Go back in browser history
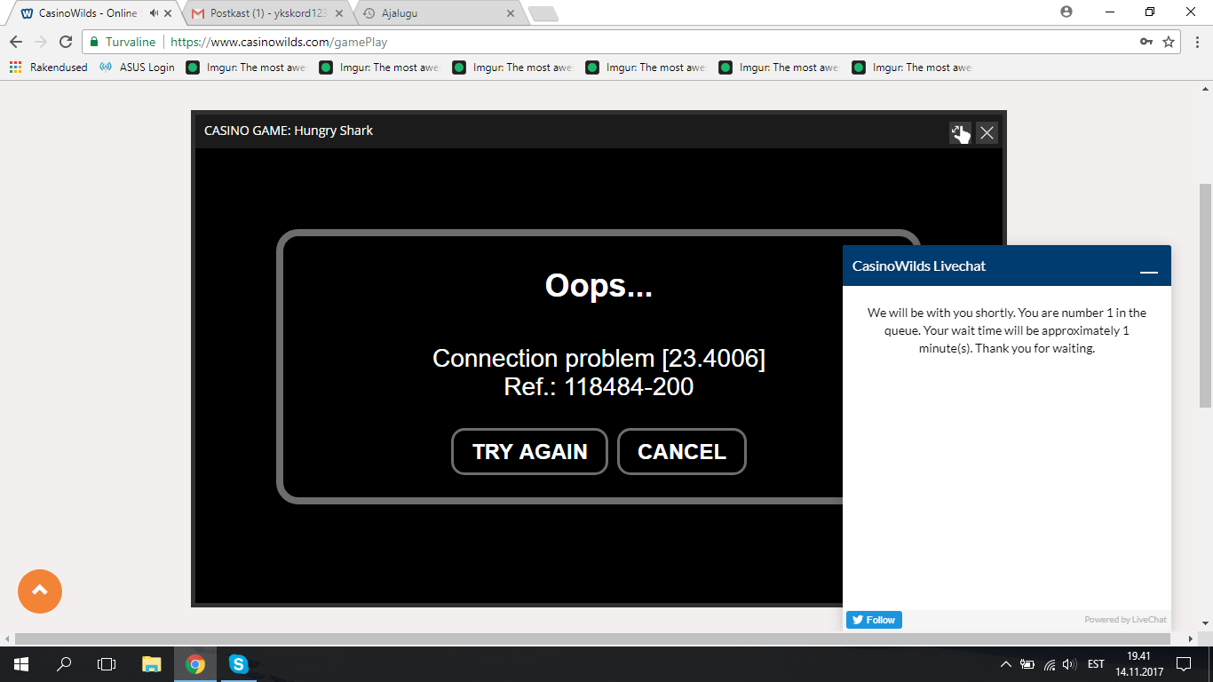 16,42
